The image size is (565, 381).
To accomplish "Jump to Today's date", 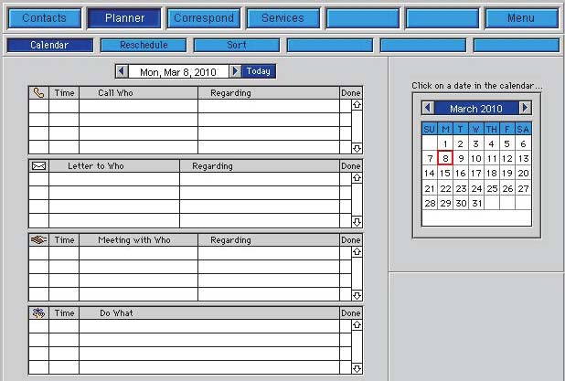I will point(259,71).
